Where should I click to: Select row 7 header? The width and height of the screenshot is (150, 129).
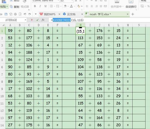point(2,74)
